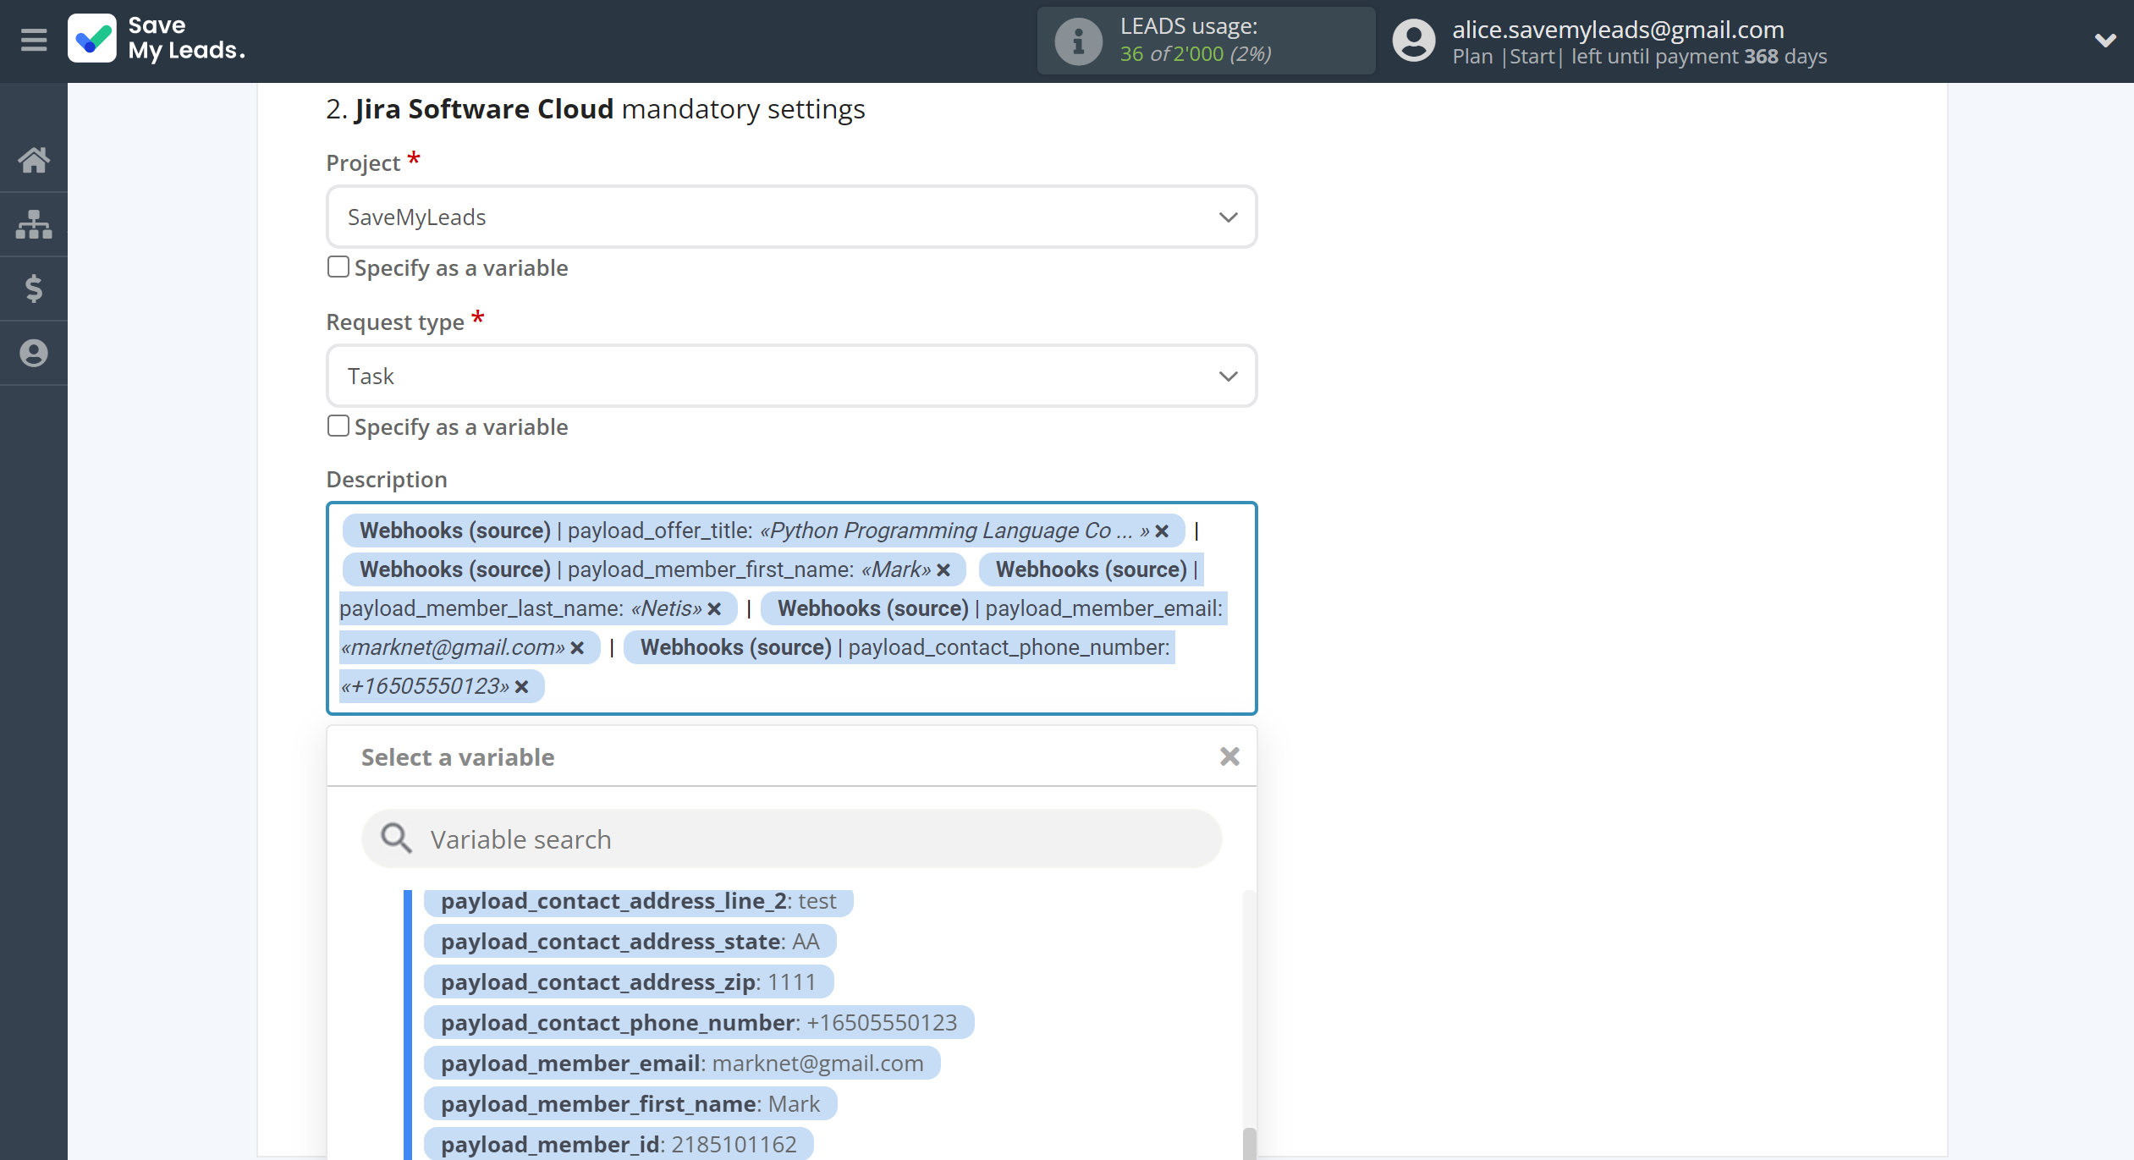Open the connections sitemap sidebar icon
The image size is (2134, 1160).
34,224
